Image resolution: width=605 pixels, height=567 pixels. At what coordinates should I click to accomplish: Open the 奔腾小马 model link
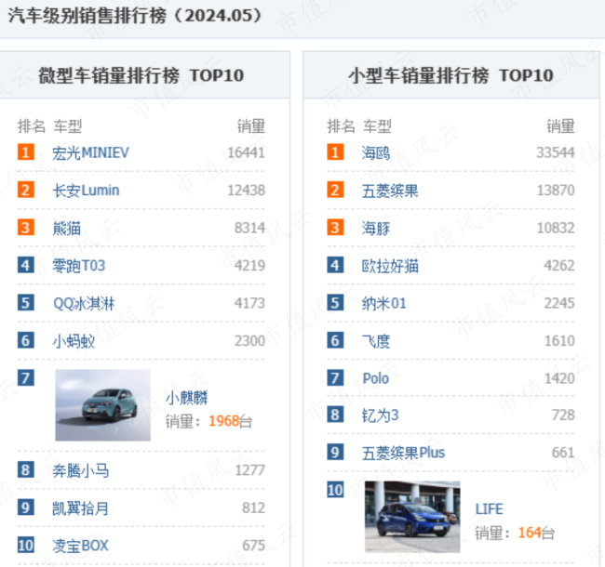coord(81,470)
